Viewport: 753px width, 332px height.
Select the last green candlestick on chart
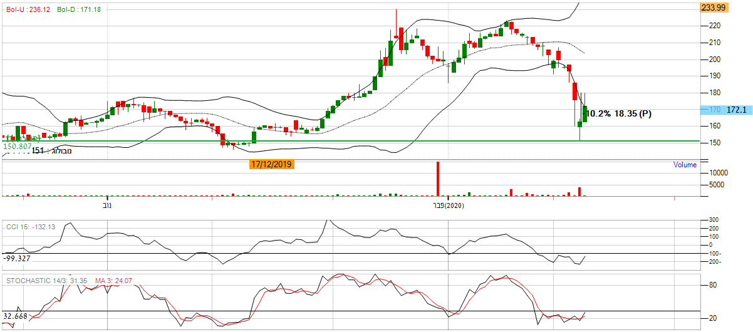click(585, 113)
